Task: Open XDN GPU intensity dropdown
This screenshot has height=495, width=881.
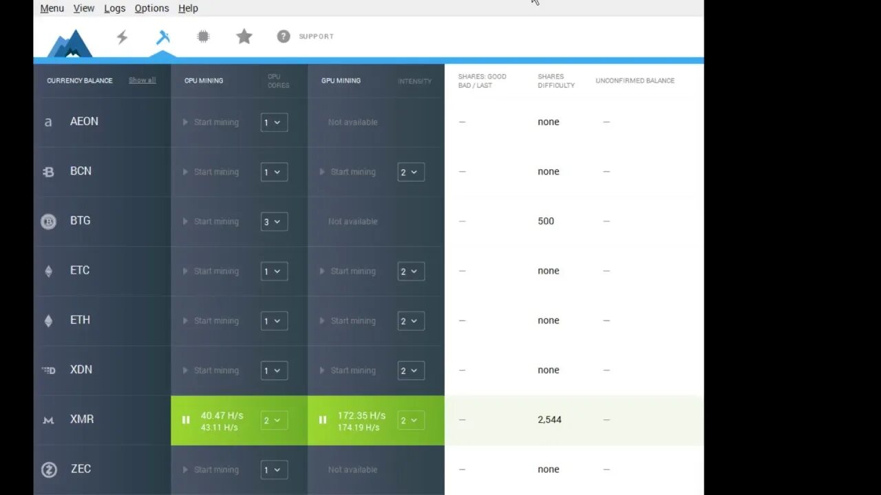Action: (x=411, y=370)
